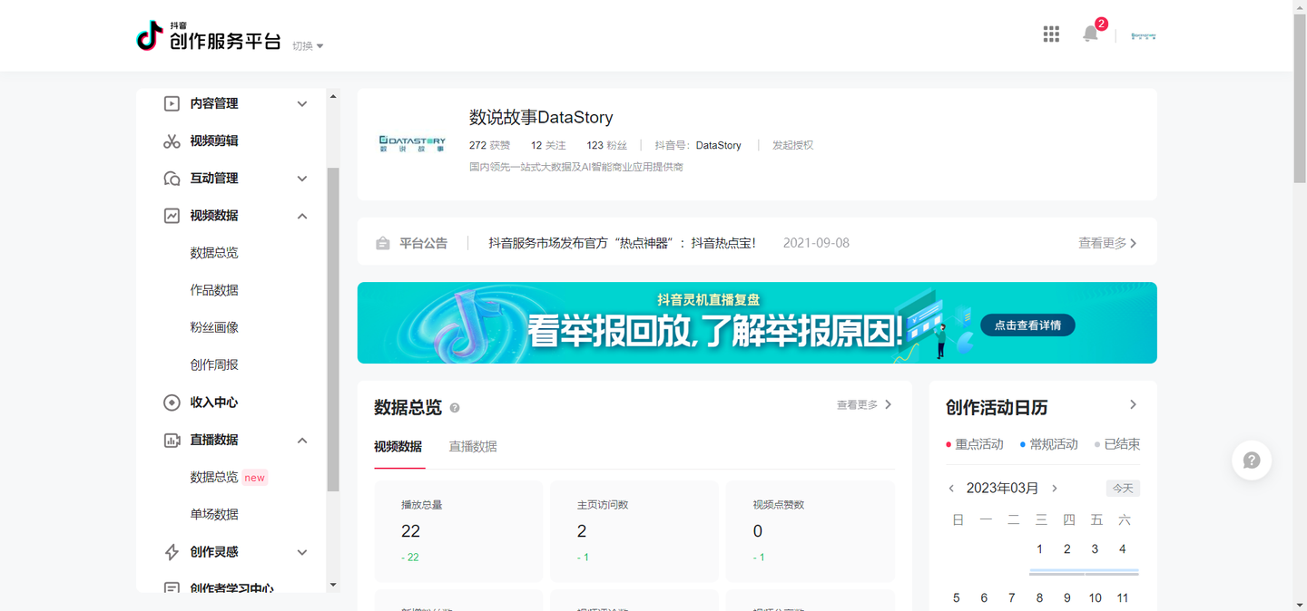Open the account avatar menu
Screen dimensions: 1307x611
(1144, 36)
